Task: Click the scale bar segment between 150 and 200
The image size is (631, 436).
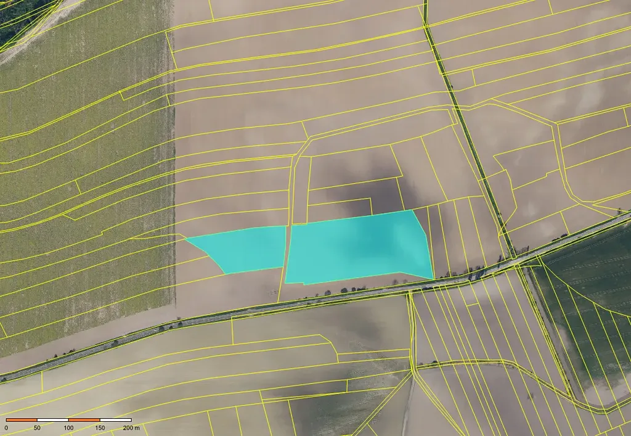Action: coord(115,420)
